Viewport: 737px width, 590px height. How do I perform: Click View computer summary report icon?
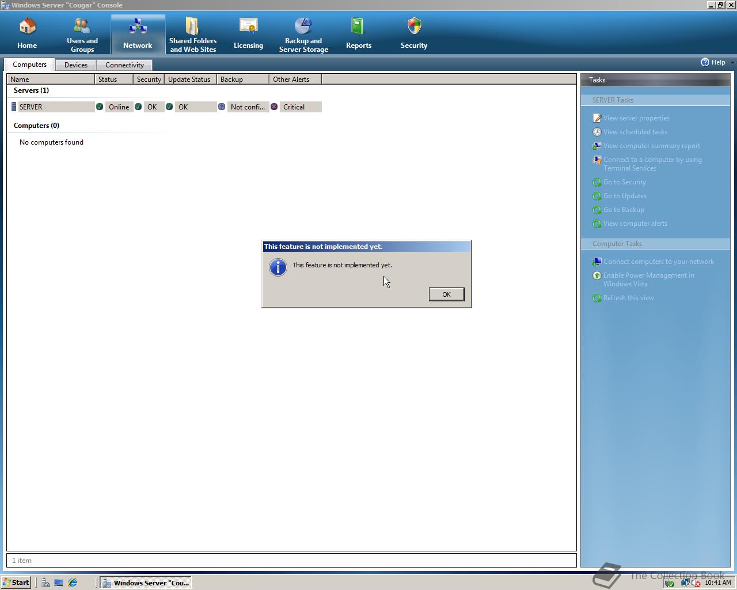597,146
